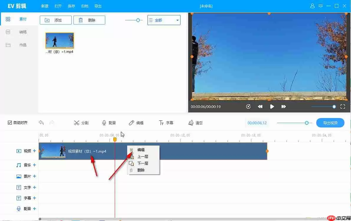Viewport: 351px width, 221px height.
Task: Click the 添加 add material button
Action: [x=55, y=20]
